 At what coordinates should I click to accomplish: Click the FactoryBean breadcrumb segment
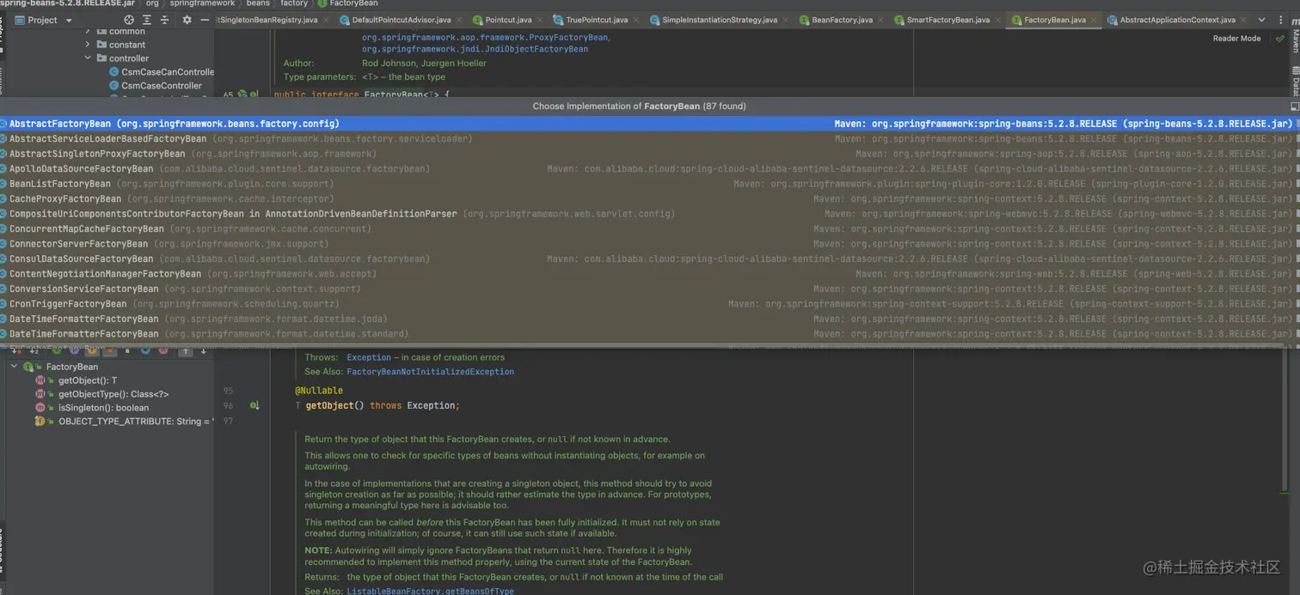(x=353, y=3)
